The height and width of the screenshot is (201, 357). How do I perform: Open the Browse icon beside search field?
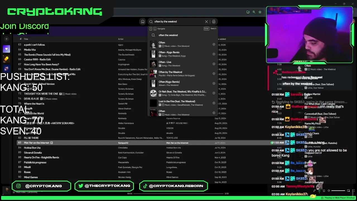tap(214, 21)
